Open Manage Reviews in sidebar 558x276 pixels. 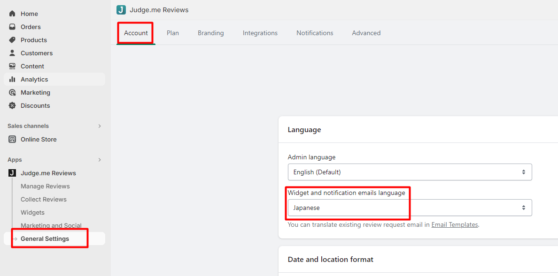pyautogui.click(x=45, y=186)
